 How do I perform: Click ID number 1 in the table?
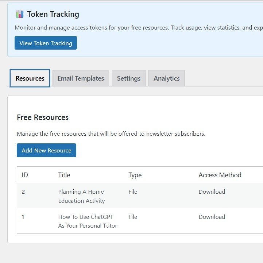click(23, 217)
